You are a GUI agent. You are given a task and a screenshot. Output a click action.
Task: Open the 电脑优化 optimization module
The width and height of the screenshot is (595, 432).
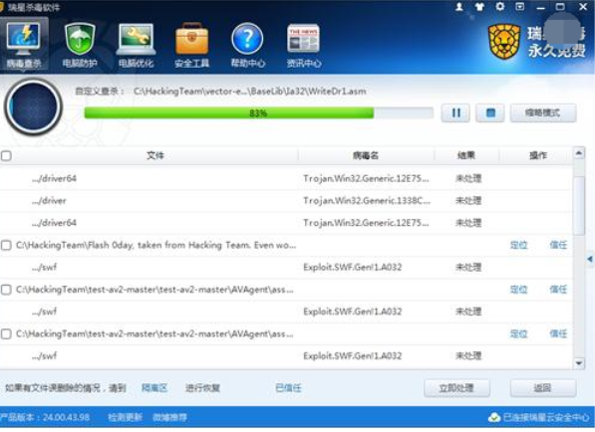[x=136, y=45]
